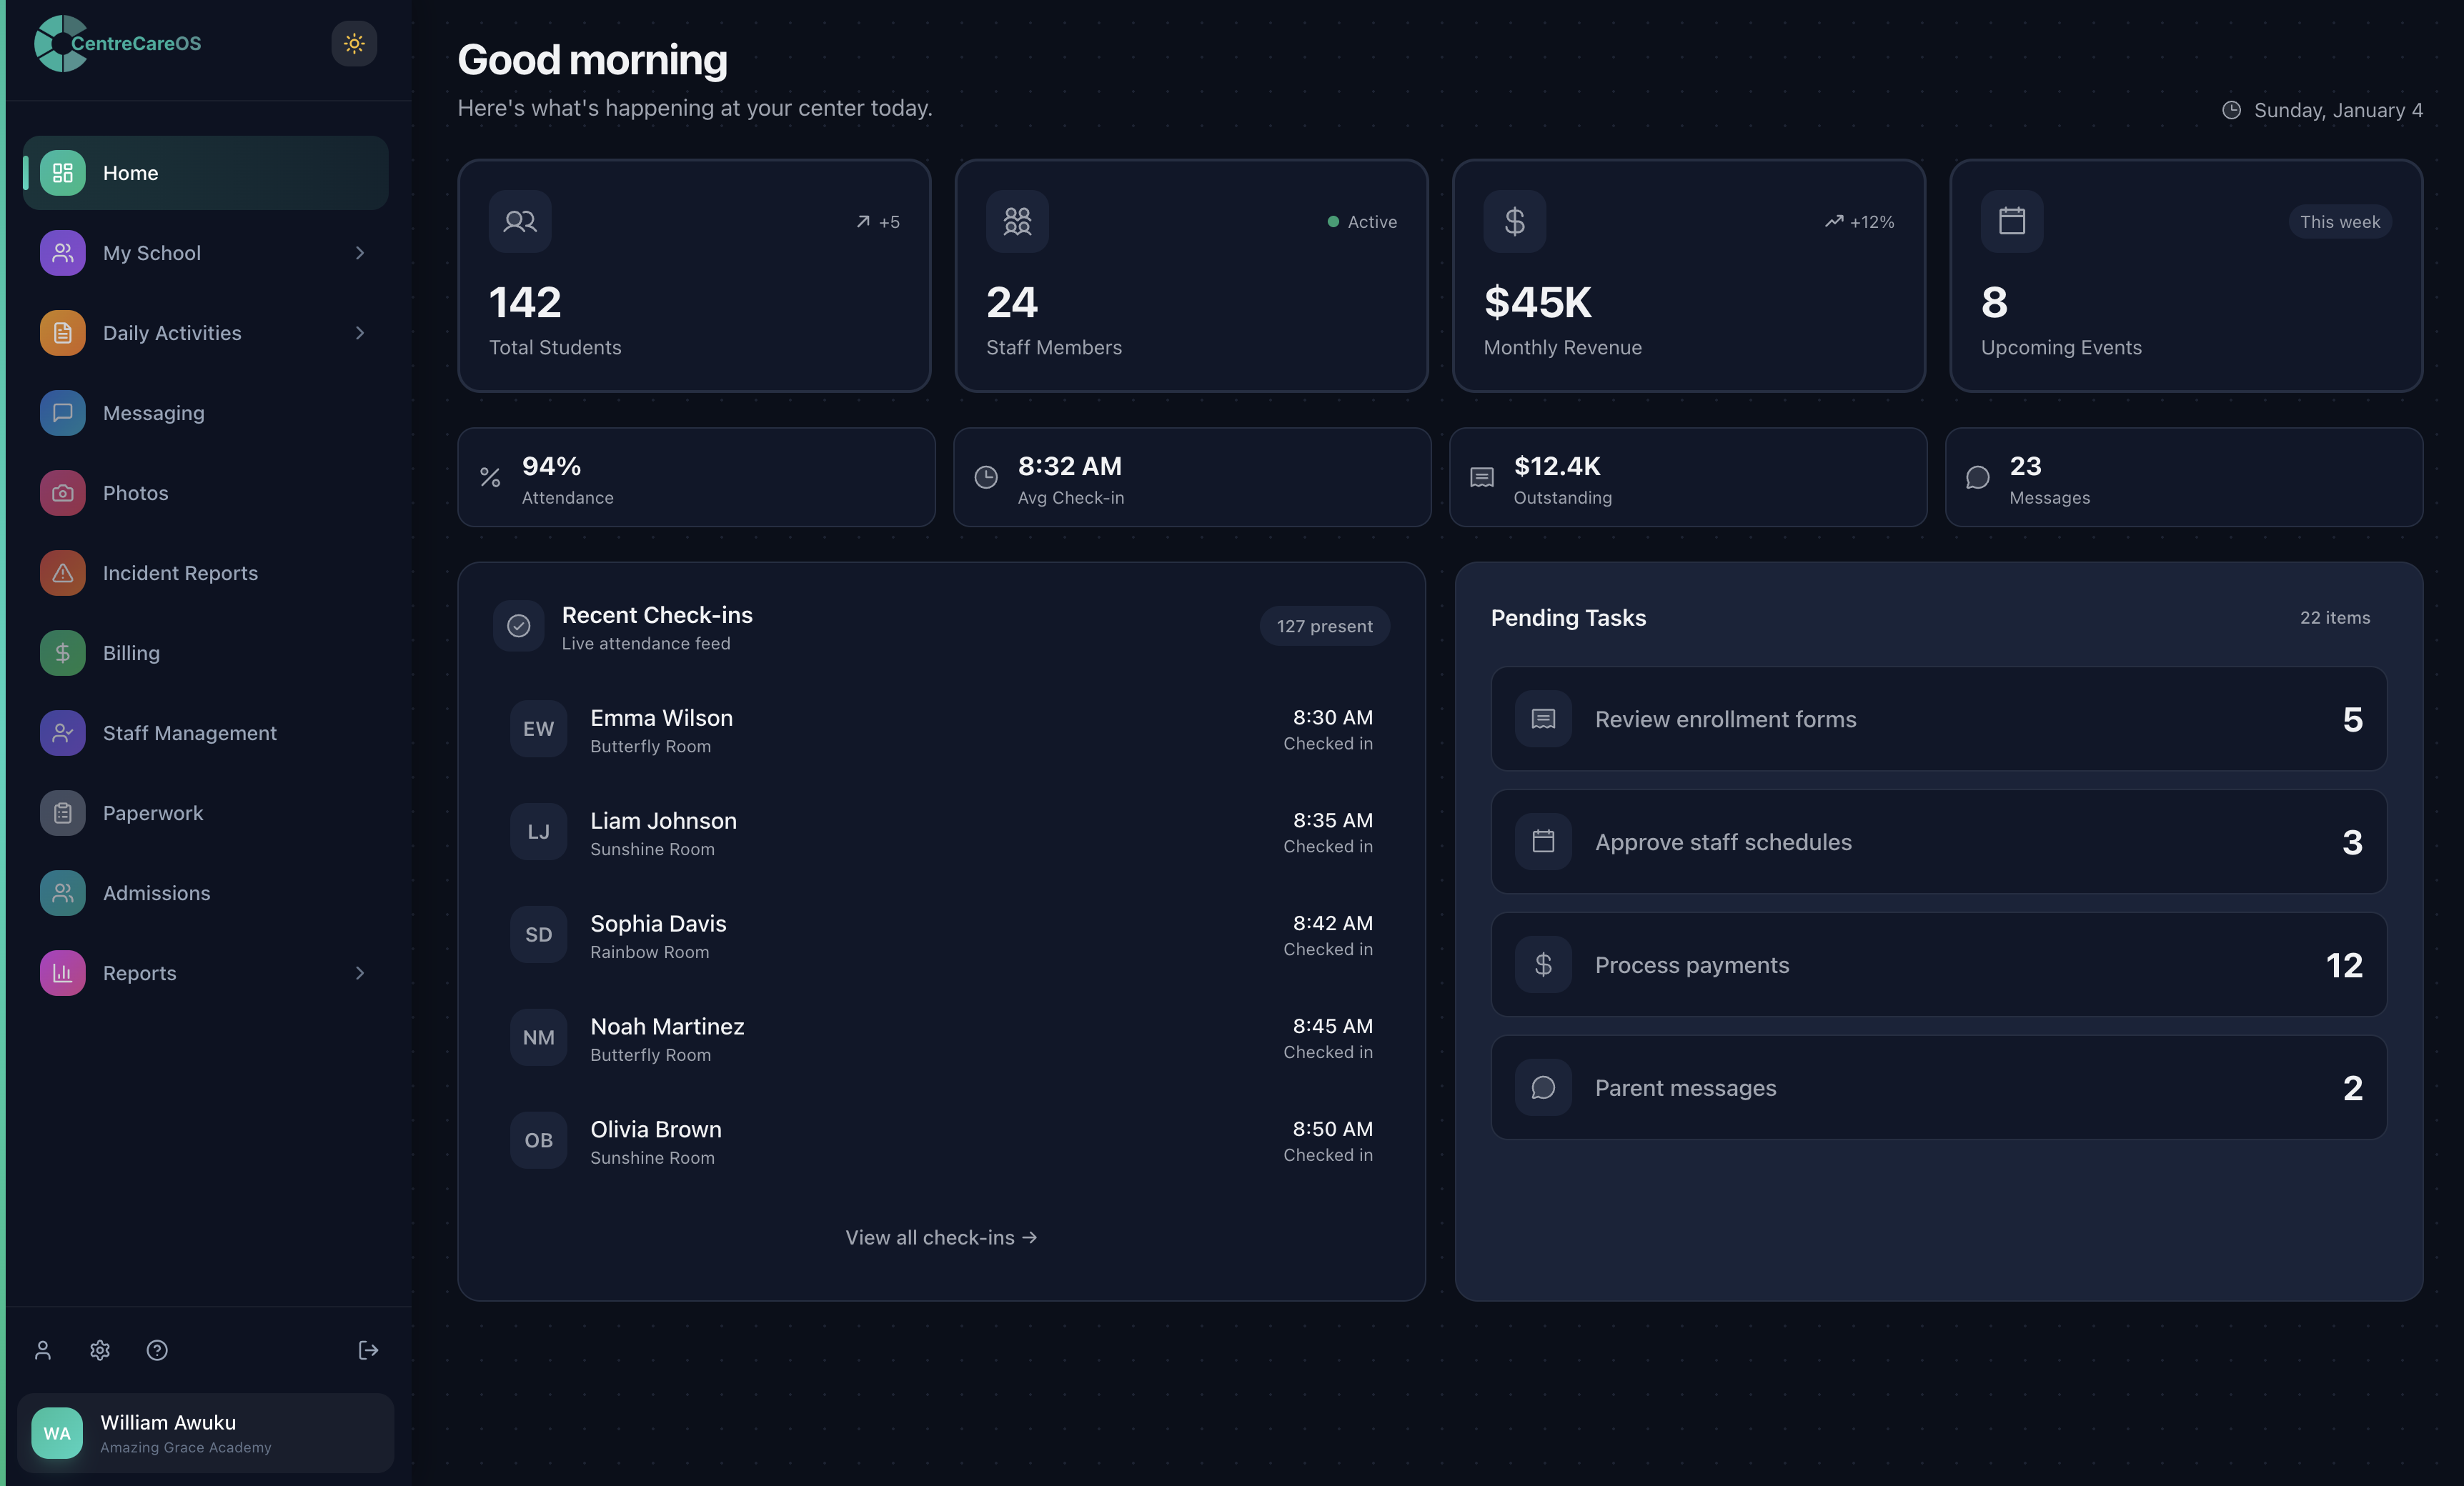Toggle light mode with the sun icon
This screenshot has height=1486, width=2464.
click(x=353, y=43)
